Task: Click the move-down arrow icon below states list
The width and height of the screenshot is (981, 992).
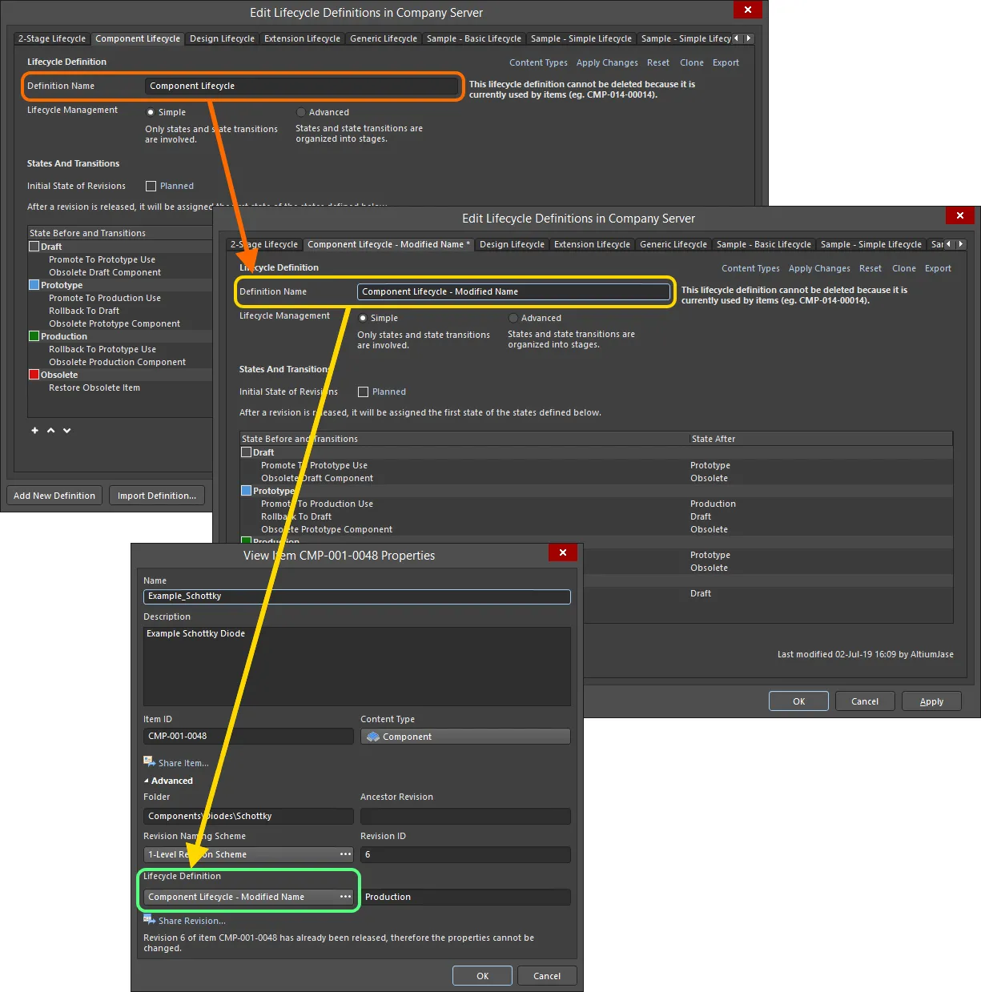Action: tap(67, 431)
